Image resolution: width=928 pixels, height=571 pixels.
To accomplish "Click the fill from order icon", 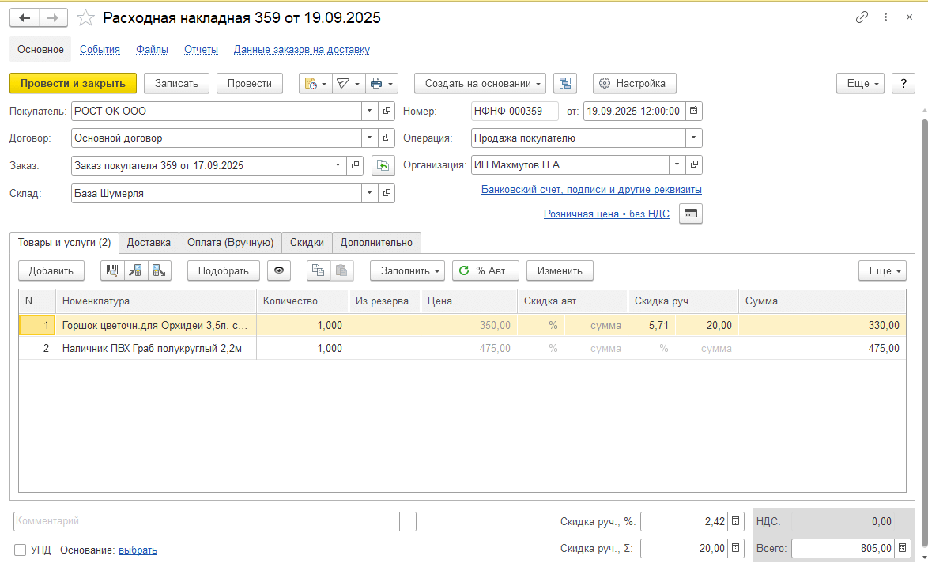I will 383,165.
